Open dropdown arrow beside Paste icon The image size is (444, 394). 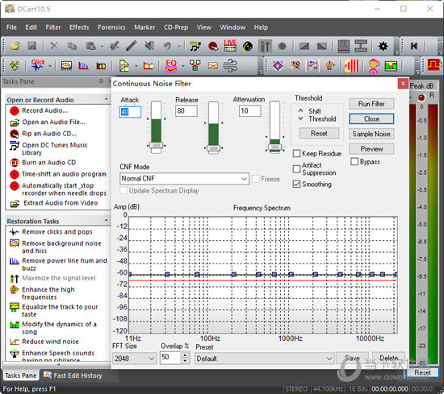pos(102,46)
